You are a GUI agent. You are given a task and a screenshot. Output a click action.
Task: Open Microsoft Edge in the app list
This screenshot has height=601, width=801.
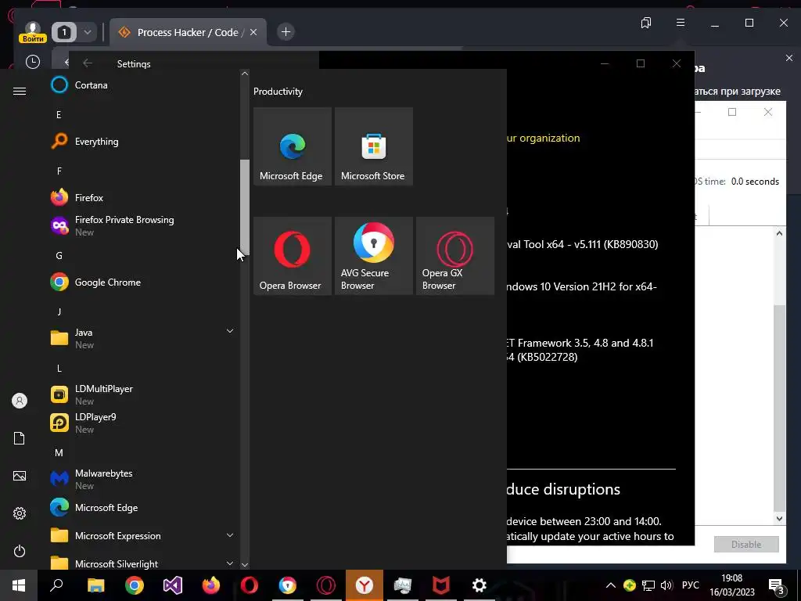[x=143, y=507]
